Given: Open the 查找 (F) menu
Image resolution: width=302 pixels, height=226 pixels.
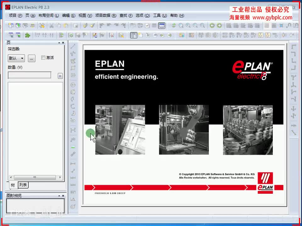Looking at the screenshot, I should [x=126, y=16].
